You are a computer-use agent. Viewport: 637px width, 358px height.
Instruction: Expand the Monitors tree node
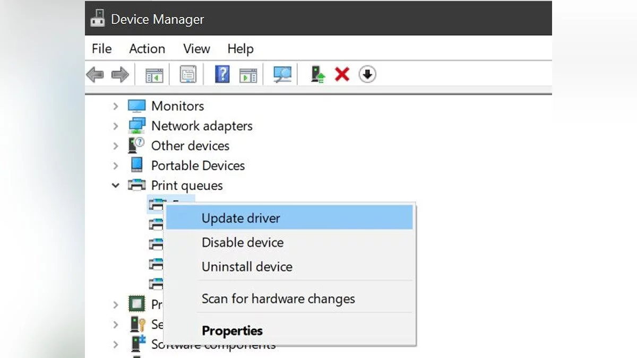point(116,106)
